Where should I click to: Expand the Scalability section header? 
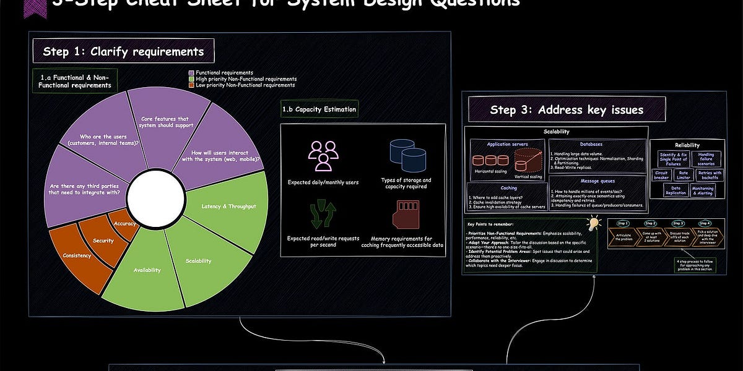pyautogui.click(x=555, y=131)
